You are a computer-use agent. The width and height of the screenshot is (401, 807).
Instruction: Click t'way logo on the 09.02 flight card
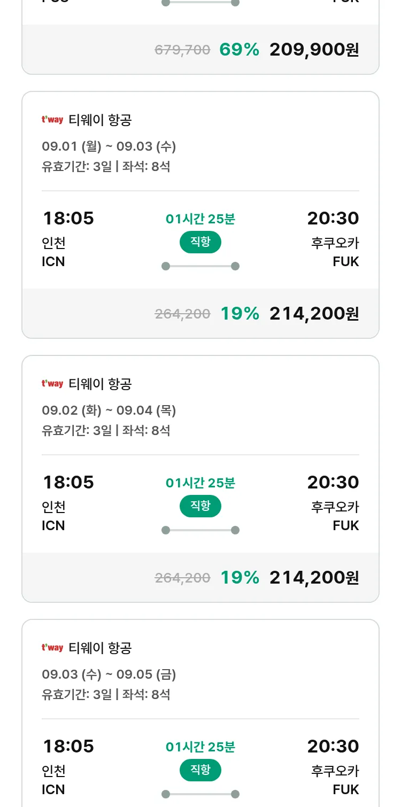(x=52, y=384)
